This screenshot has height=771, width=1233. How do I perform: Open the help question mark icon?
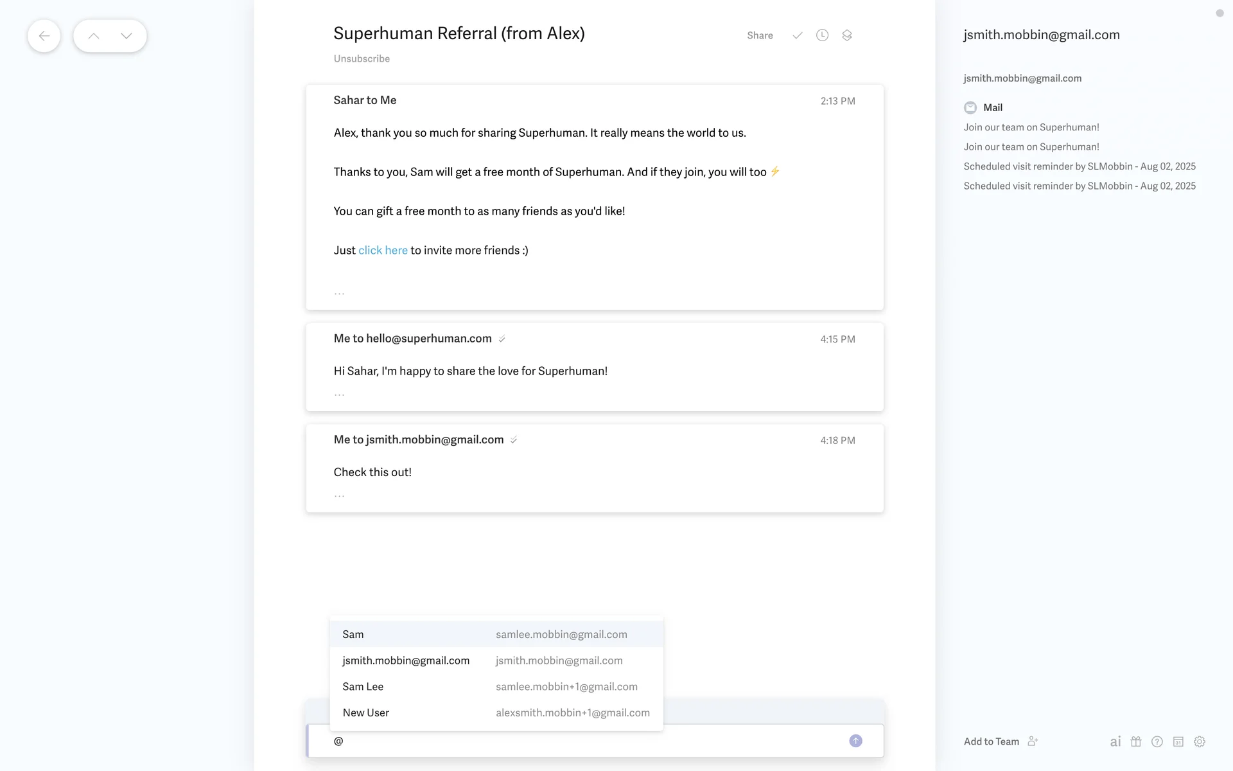click(x=1157, y=741)
